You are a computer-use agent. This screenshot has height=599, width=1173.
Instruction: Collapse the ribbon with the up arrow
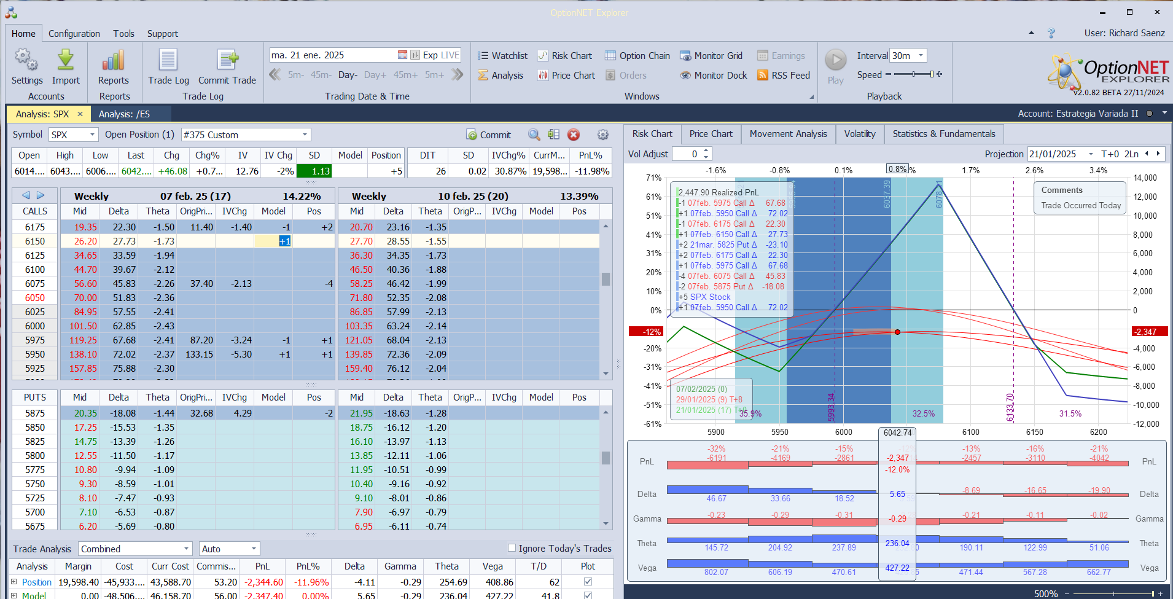(1031, 33)
